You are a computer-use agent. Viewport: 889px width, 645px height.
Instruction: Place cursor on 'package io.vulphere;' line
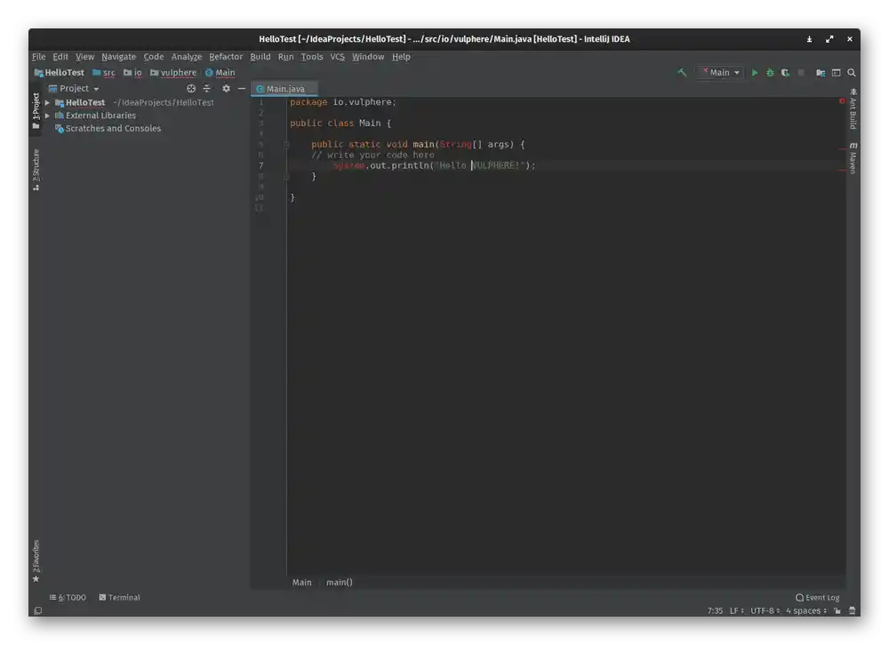pyautogui.click(x=343, y=102)
